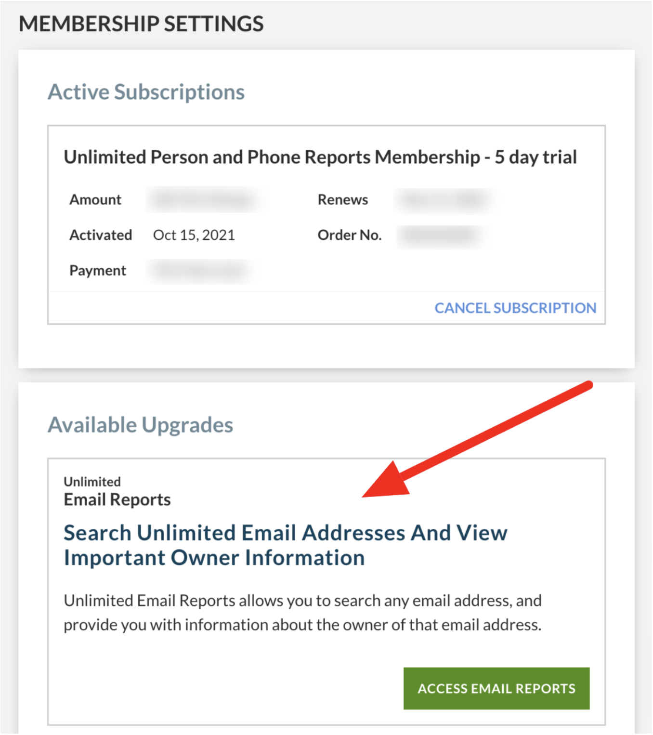The image size is (653, 735).
Task: Click the Unlimited Email Reports description text
Action: (302, 612)
